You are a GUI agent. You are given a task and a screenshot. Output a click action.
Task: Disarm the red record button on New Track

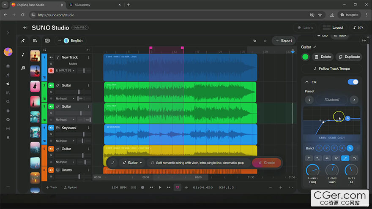point(51,71)
